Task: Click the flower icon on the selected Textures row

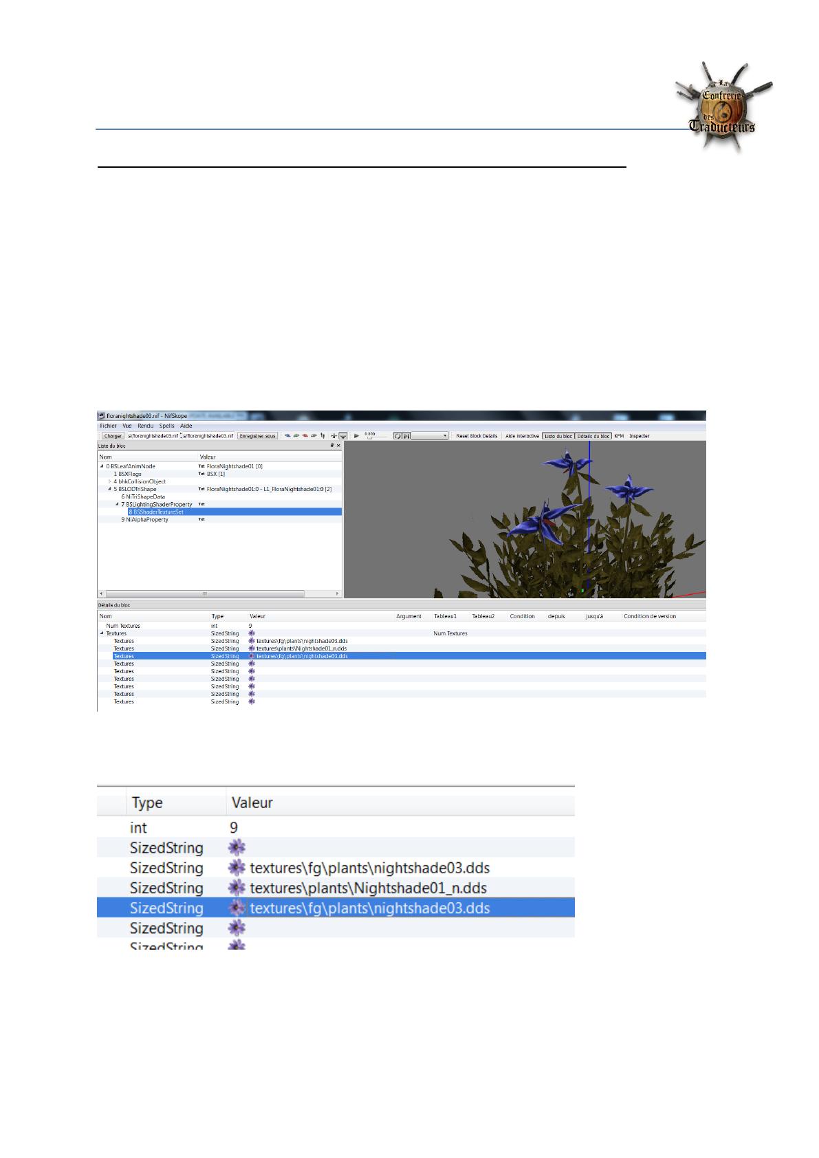Action: click(x=252, y=656)
